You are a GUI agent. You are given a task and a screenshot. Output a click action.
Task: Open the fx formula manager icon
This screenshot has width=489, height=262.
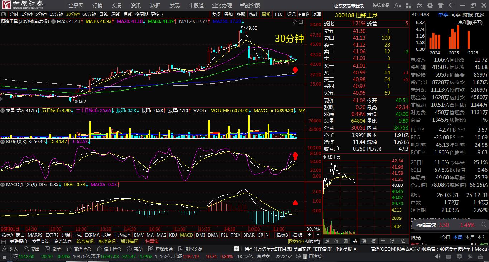tap(420, 5)
